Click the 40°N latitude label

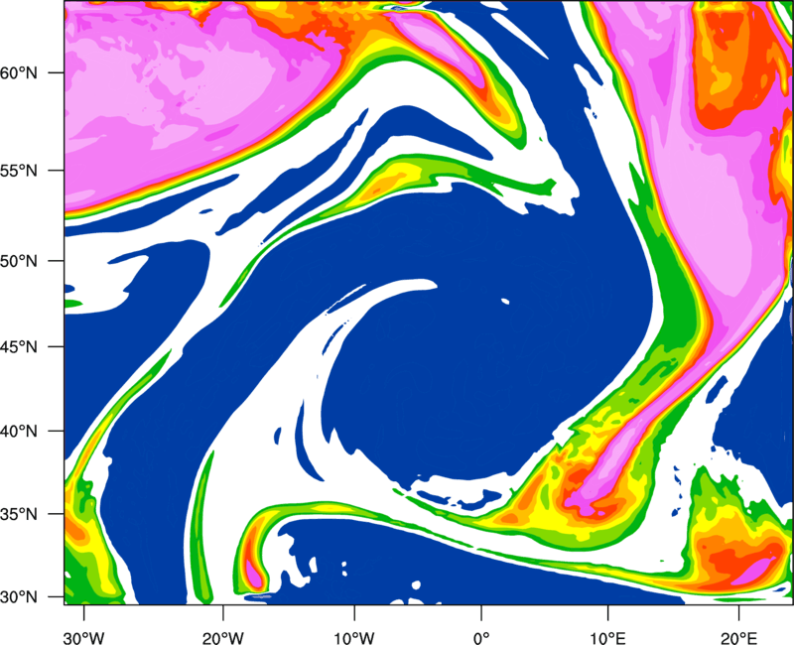click(19, 432)
